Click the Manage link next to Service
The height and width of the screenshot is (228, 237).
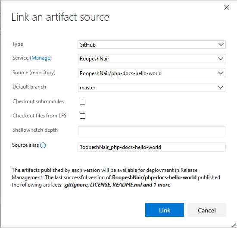pyautogui.click(x=41, y=58)
